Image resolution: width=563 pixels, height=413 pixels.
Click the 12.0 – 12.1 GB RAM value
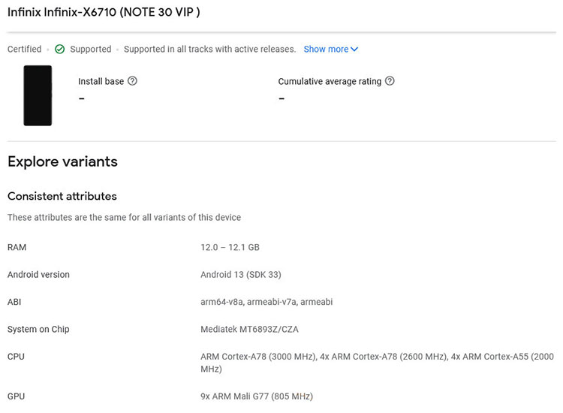230,247
